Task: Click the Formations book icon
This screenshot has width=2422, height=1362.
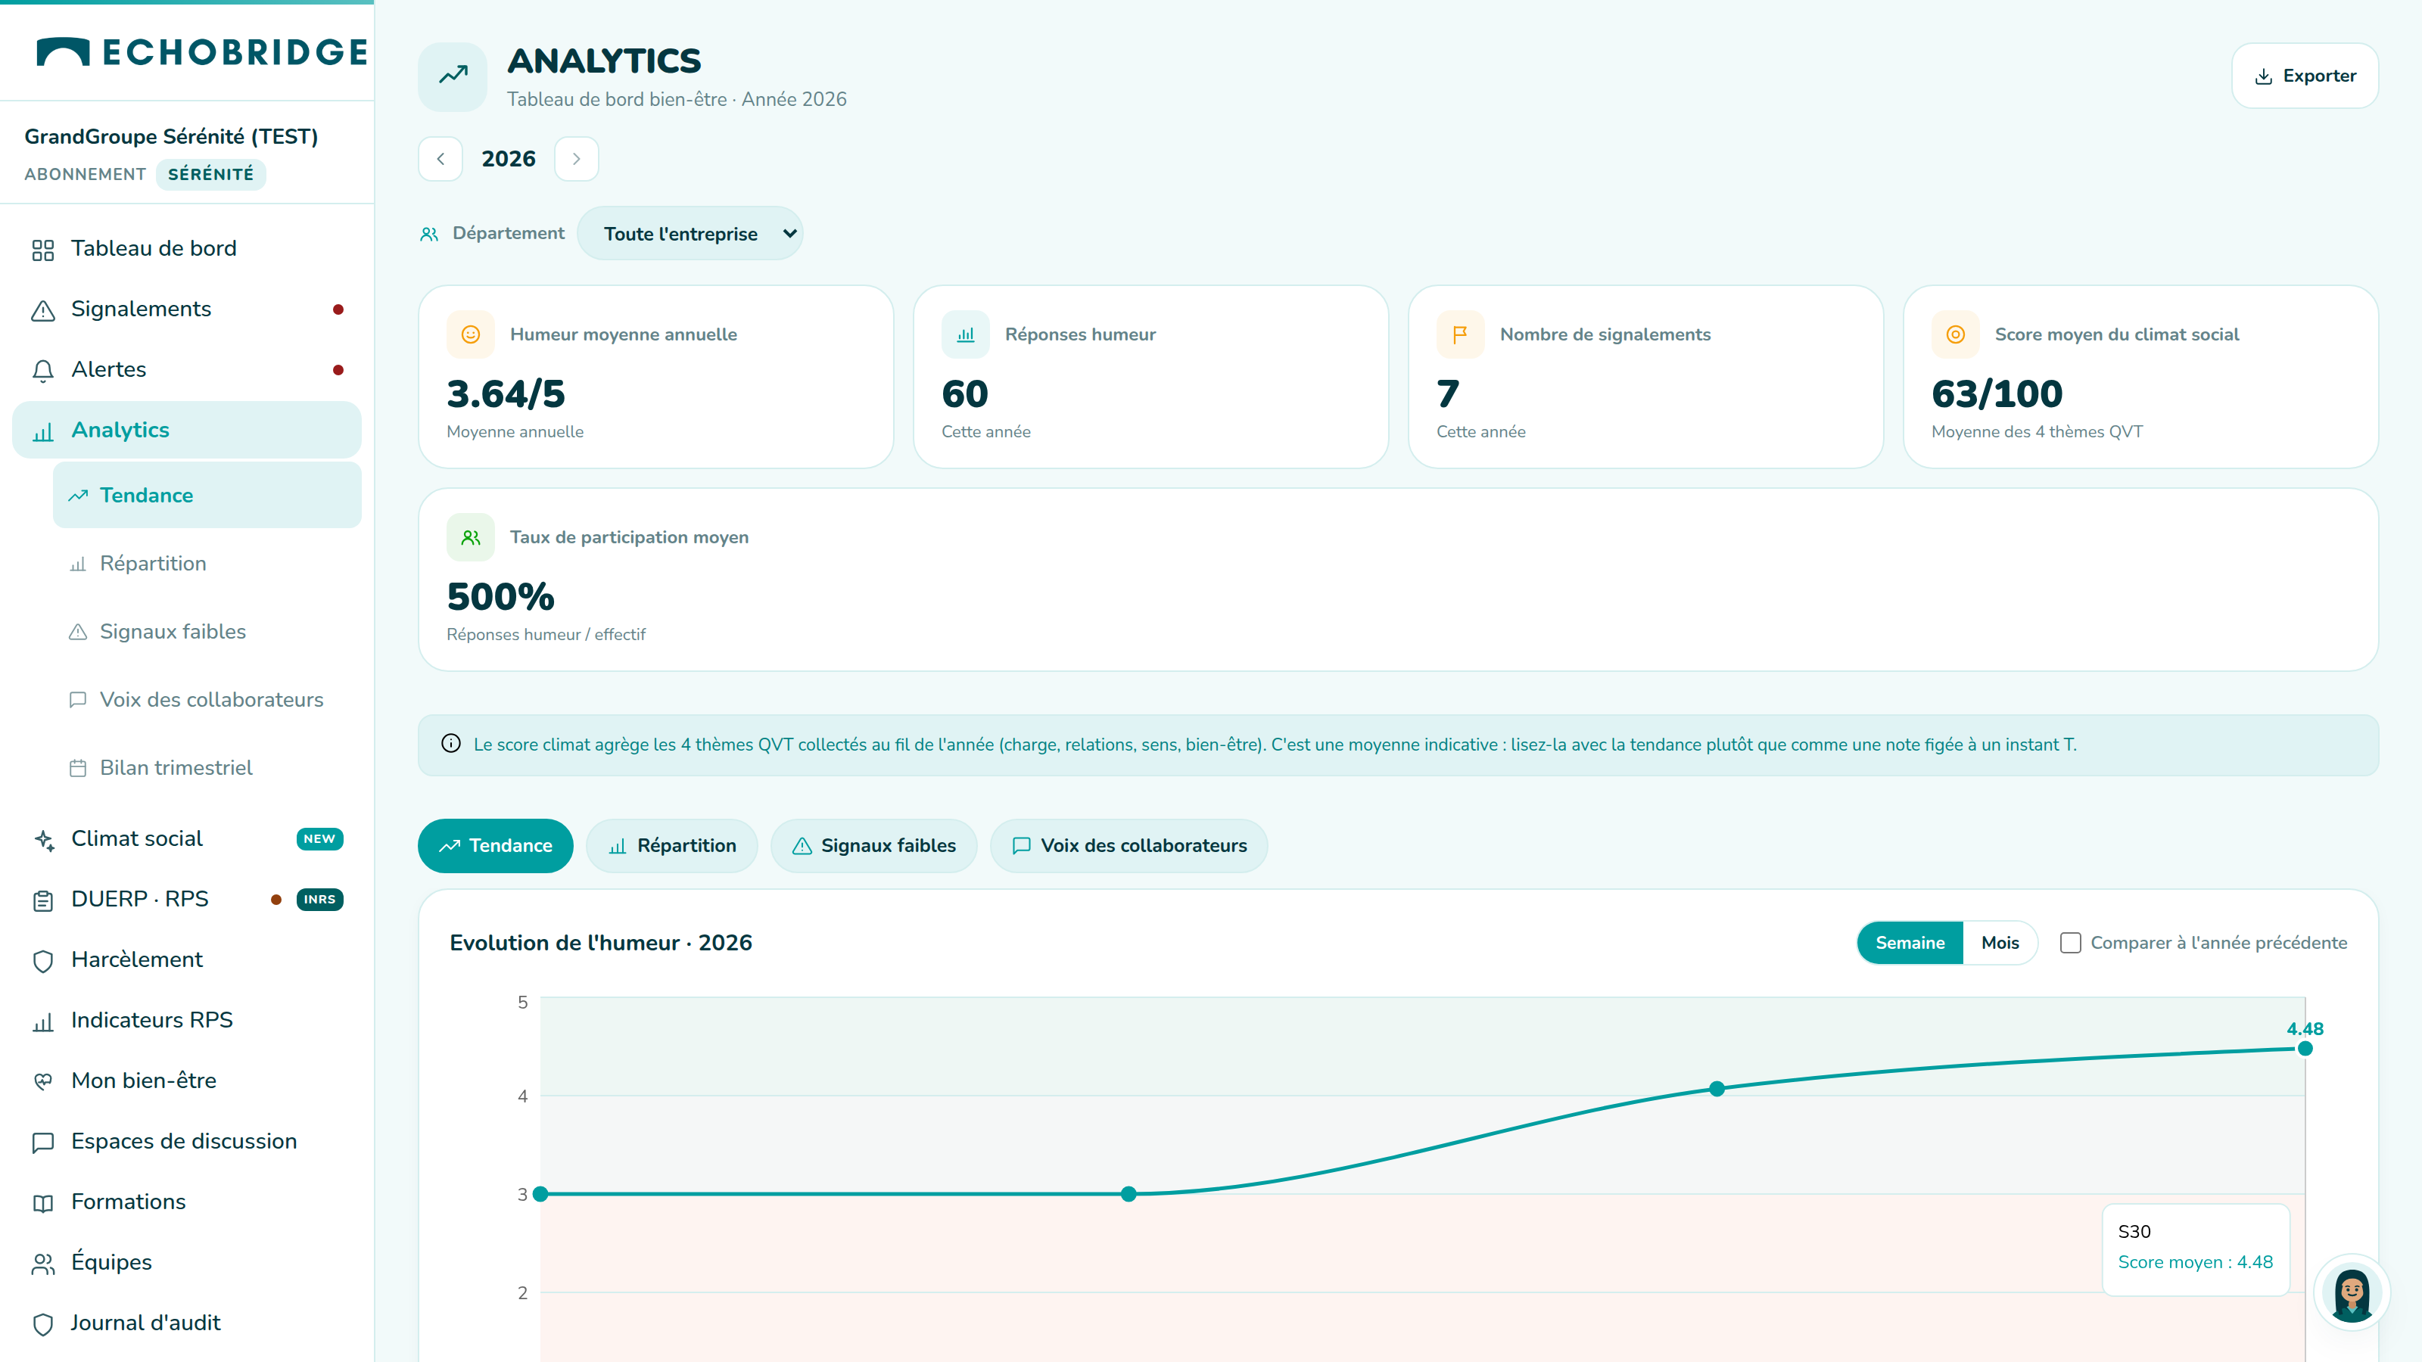Action: [43, 1203]
